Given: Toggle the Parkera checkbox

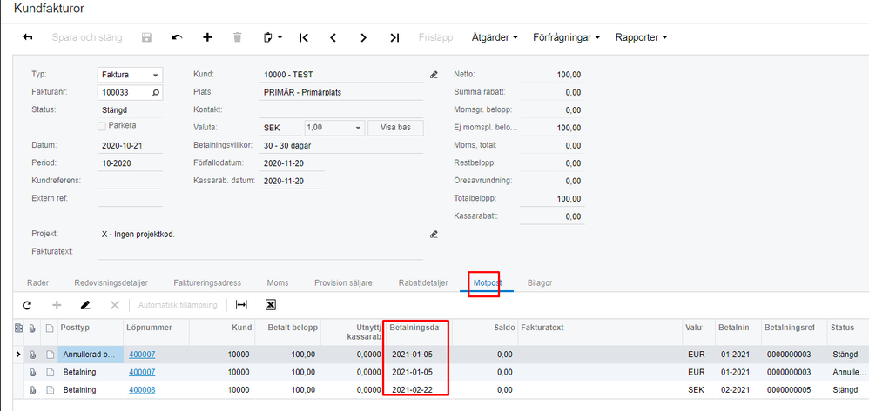Looking at the screenshot, I should point(102,126).
